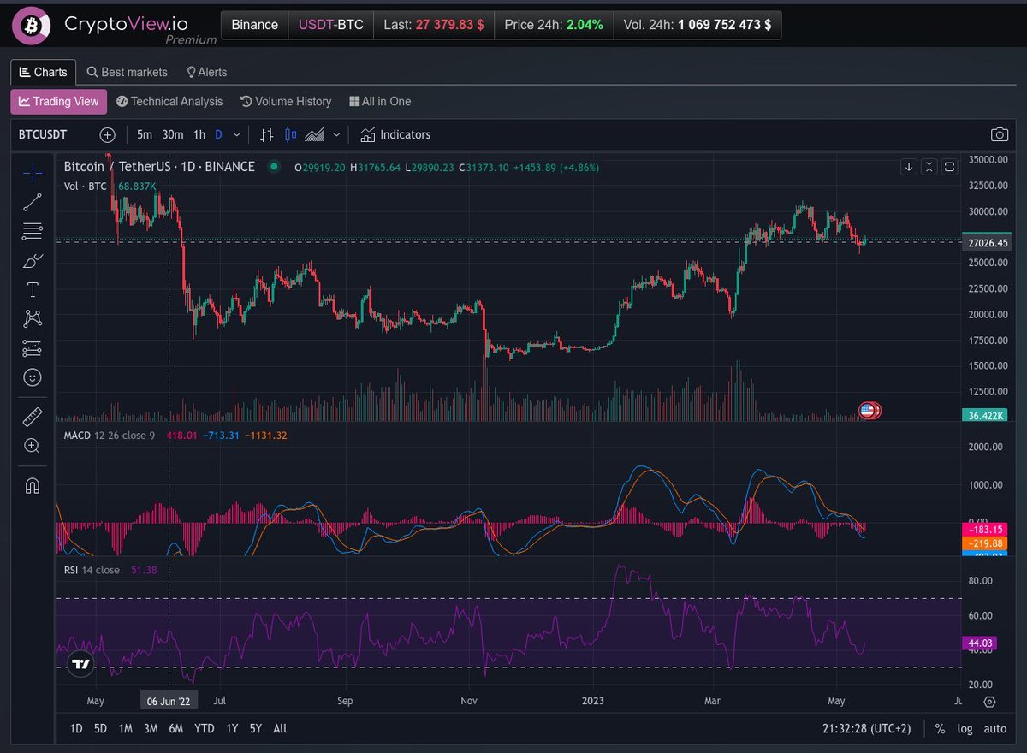Select the bars chart style
The height and width of the screenshot is (753, 1027).
[x=267, y=134]
